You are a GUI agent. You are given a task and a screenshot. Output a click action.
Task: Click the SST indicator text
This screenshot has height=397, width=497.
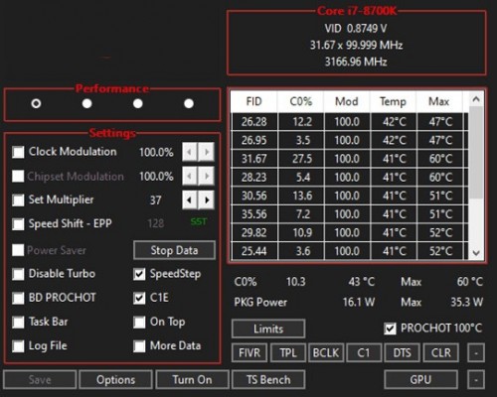point(199,221)
